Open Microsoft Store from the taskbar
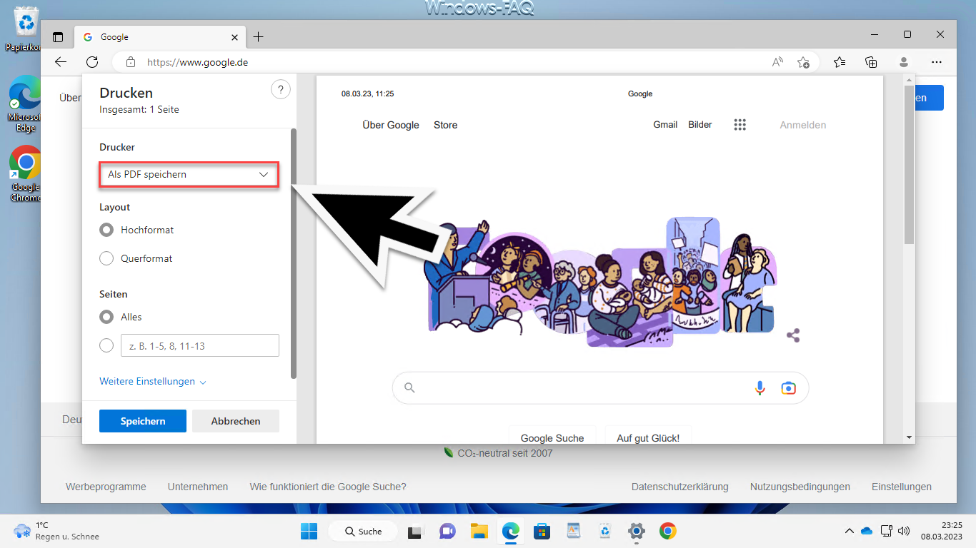The height and width of the screenshot is (548, 976). (542, 531)
